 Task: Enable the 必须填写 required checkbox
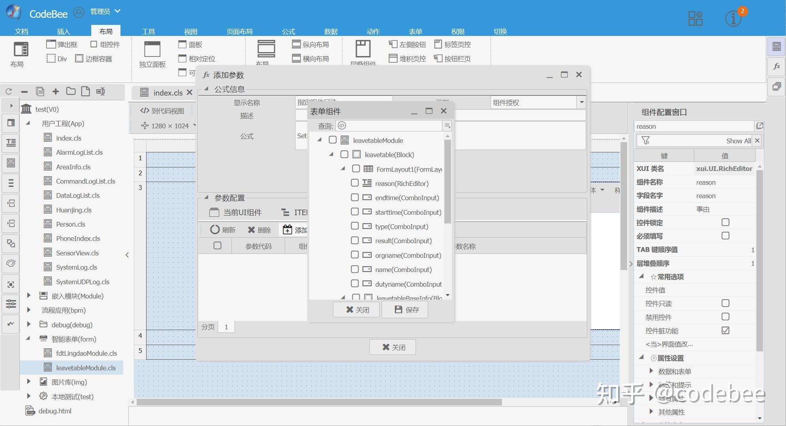725,236
